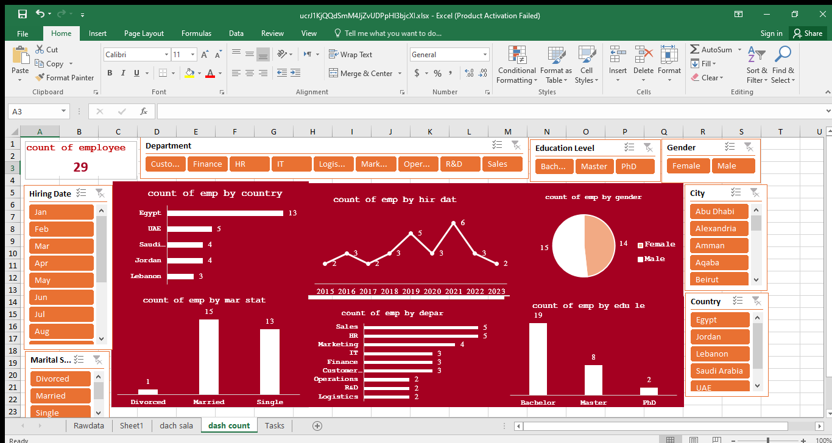The height and width of the screenshot is (443, 832).
Task: Apply Bold formatting from ribbon
Action: tap(110, 73)
